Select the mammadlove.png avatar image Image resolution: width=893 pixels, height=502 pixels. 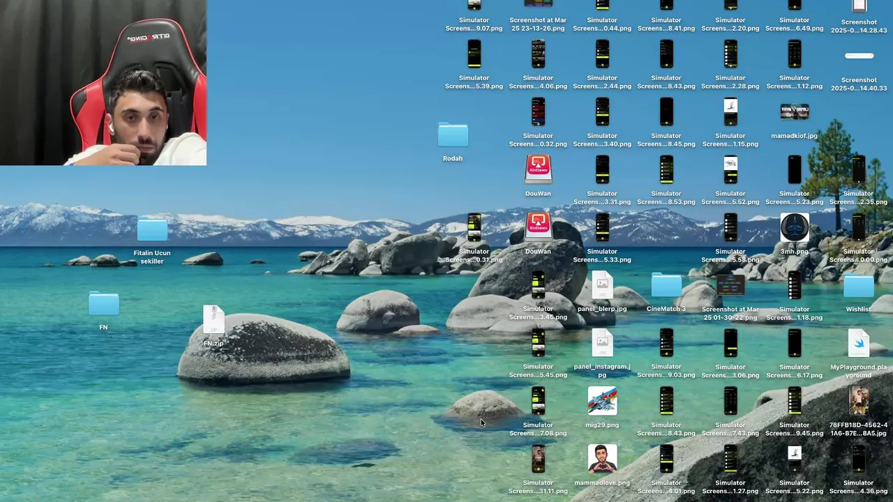coord(602,459)
